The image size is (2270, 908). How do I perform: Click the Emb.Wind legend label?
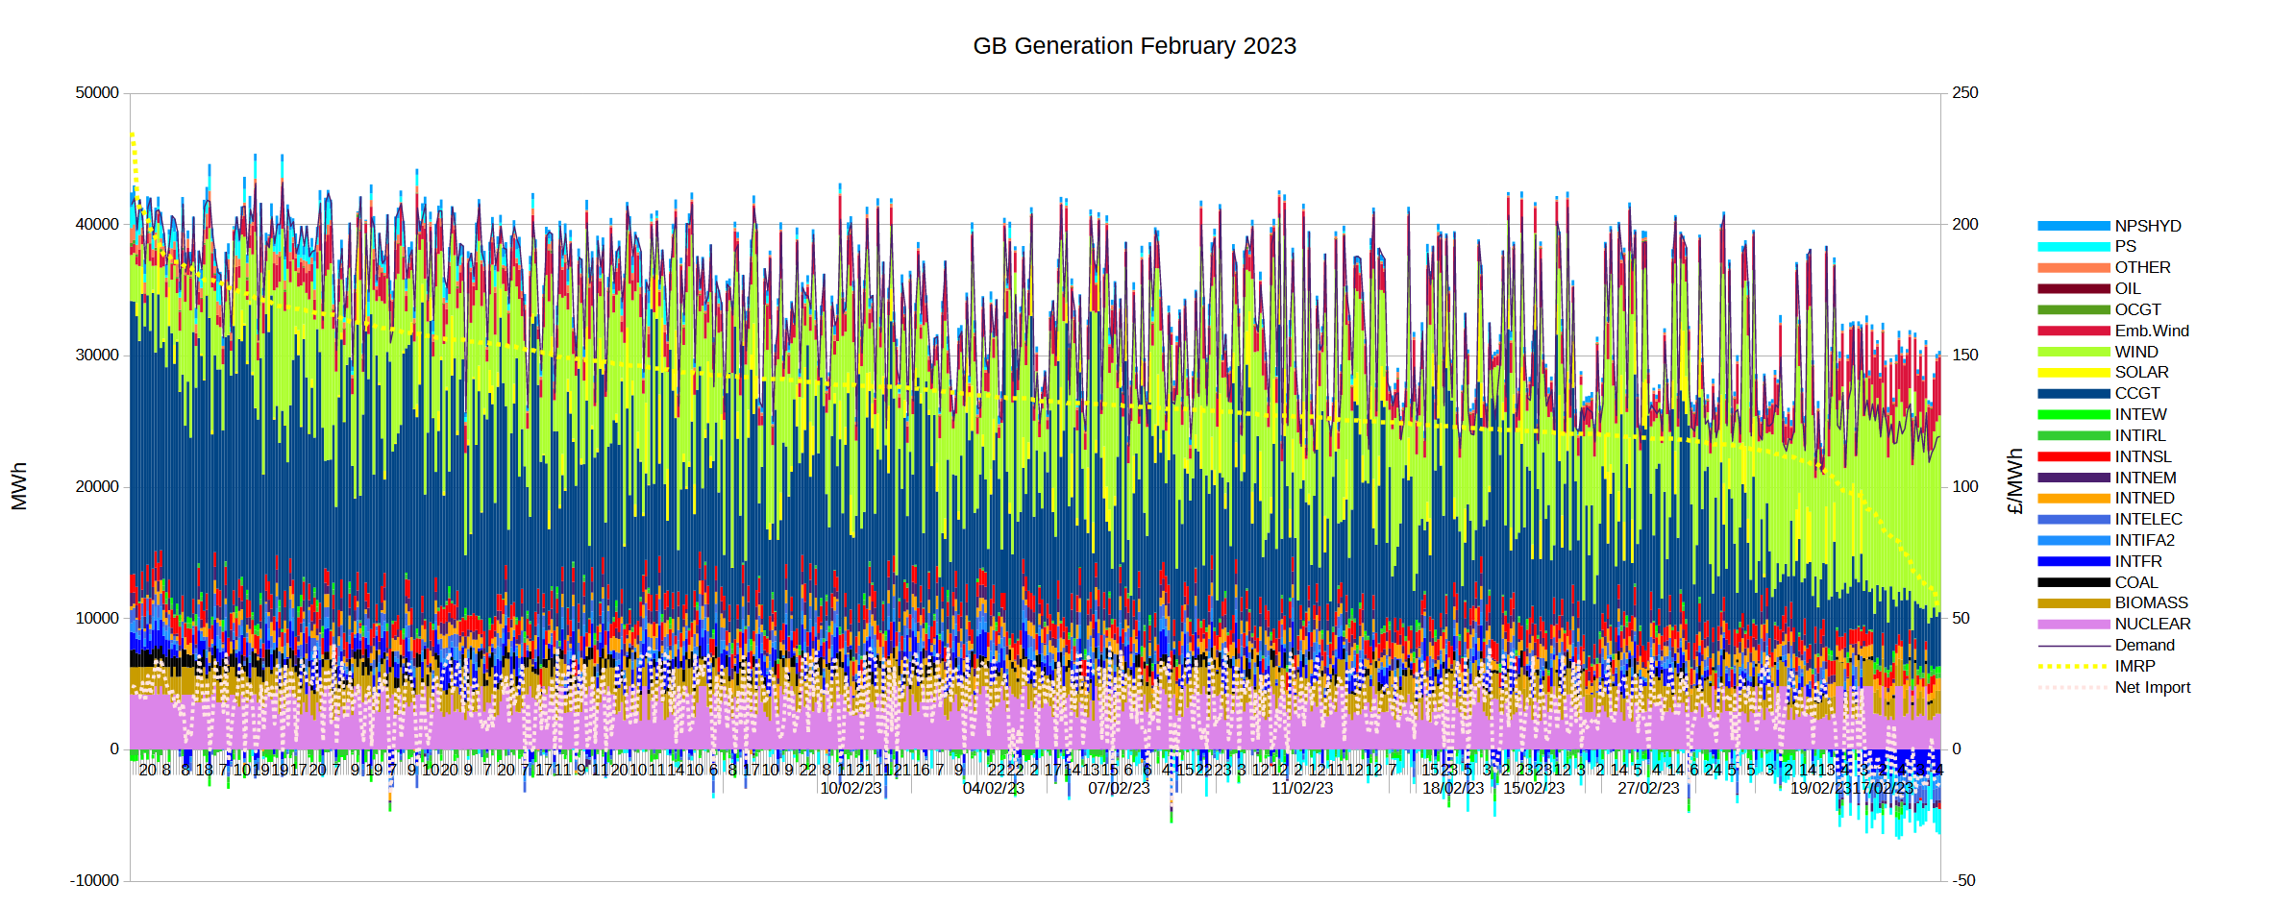pos(2152,331)
